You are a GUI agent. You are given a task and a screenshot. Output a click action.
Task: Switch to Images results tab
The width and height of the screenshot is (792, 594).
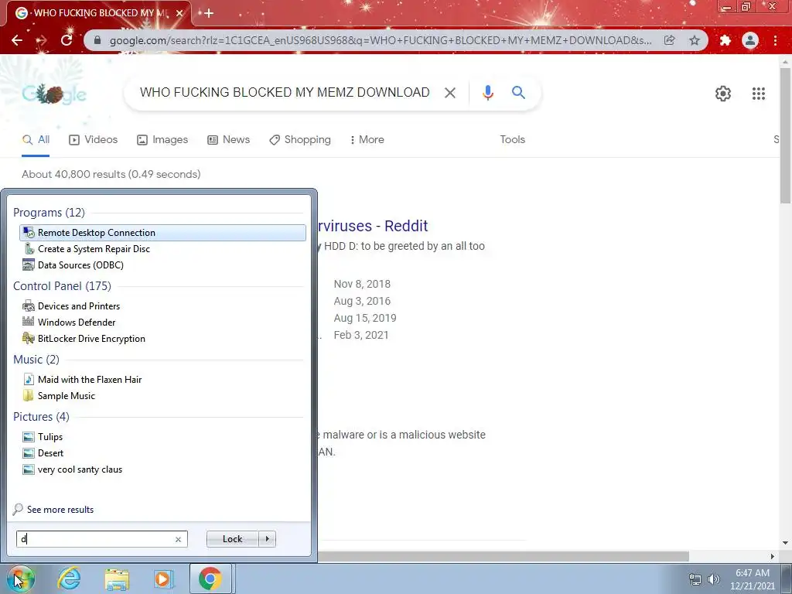pos(162,140)
